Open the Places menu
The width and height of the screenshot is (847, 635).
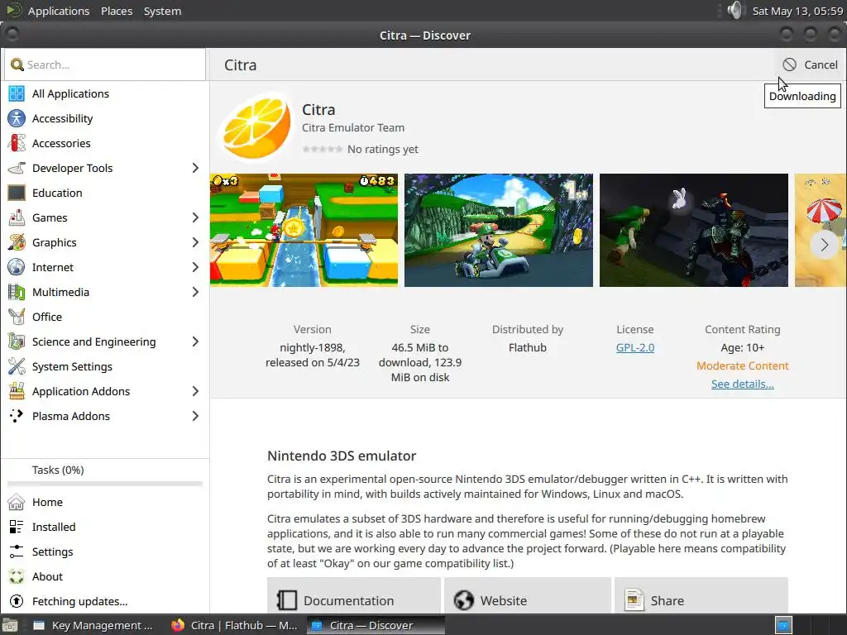click(117, 11)
